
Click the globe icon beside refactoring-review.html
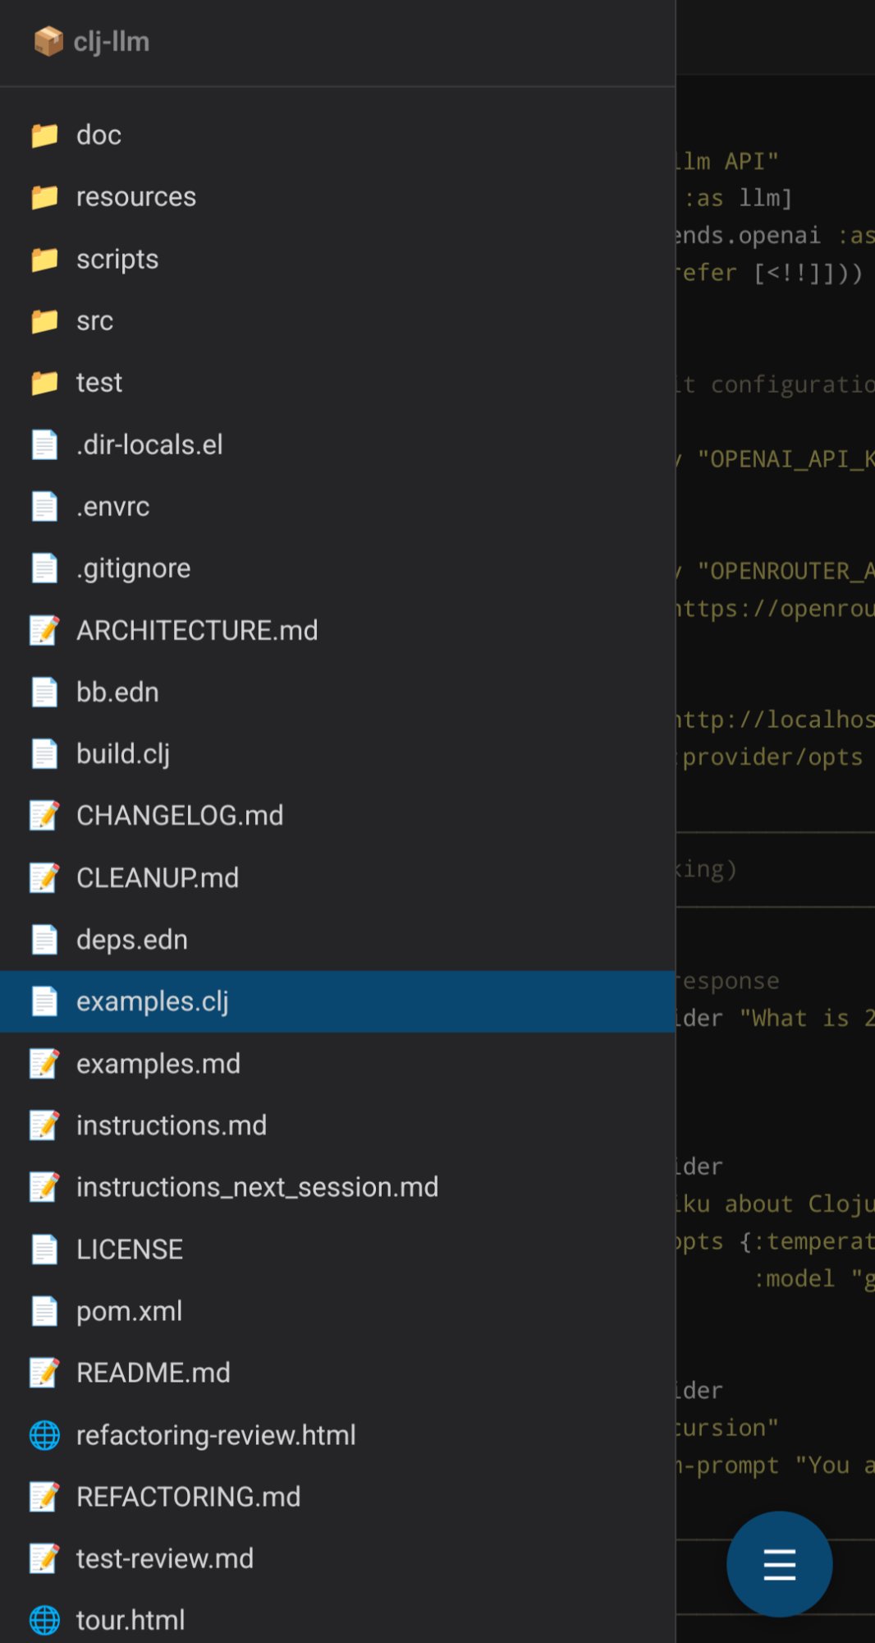click(44, 1435)
